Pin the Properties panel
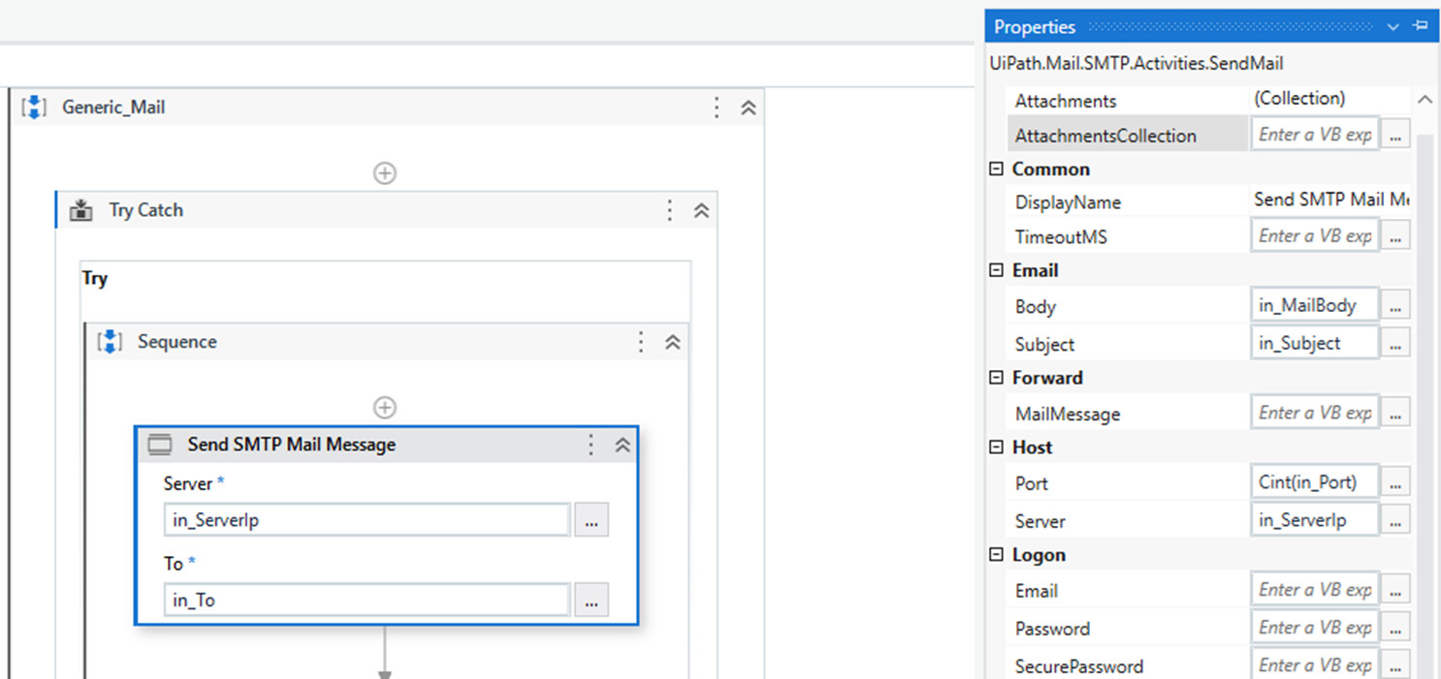The width and height of the screenshot is (1441, 679). (x=1421, y=26)
